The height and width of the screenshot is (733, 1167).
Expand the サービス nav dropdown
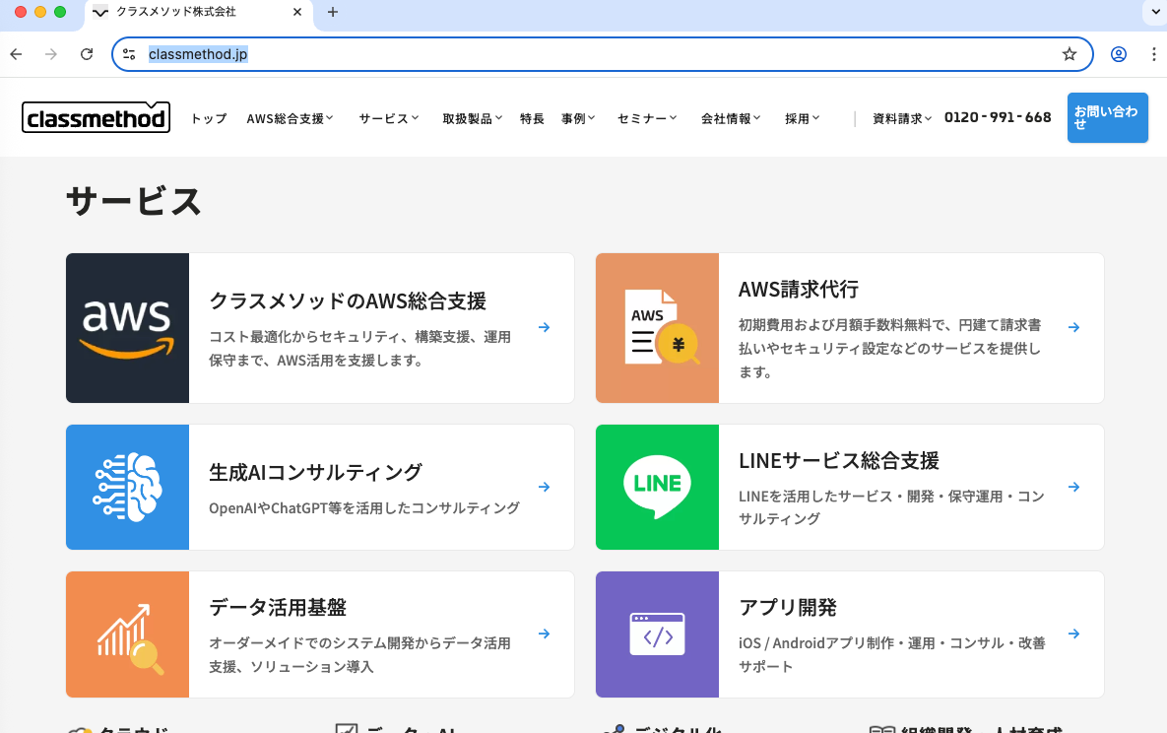pyautogui.click(x=388, y=118)
